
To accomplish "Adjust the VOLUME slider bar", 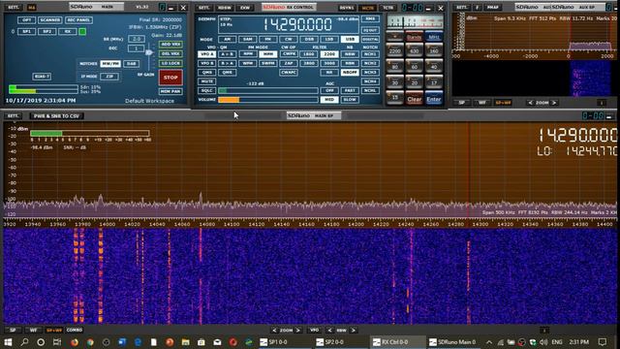I will 268,100.
